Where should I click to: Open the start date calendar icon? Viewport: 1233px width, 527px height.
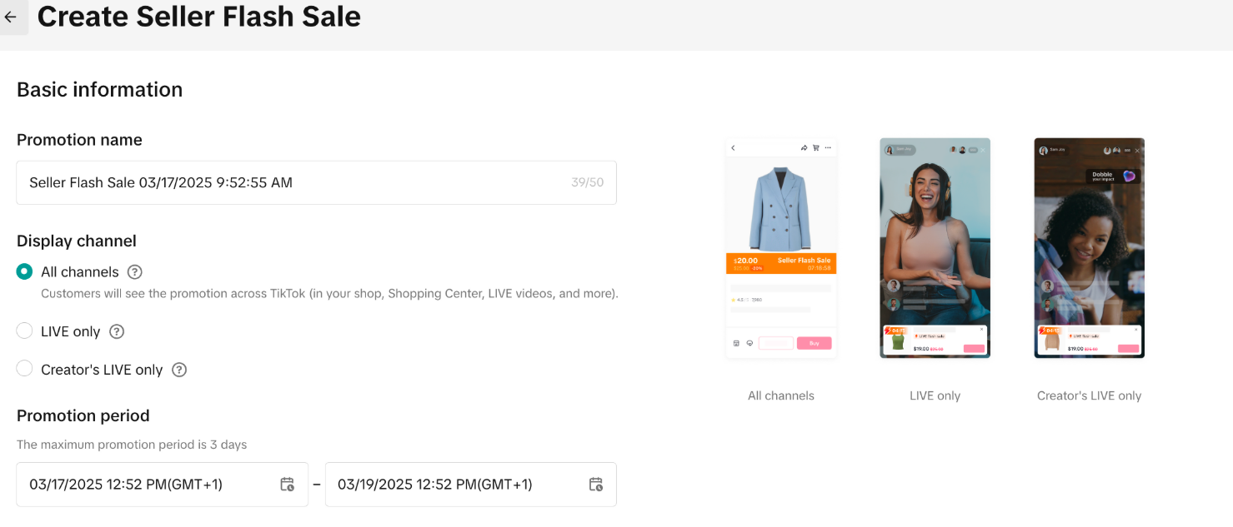click(x=287, y=485)
